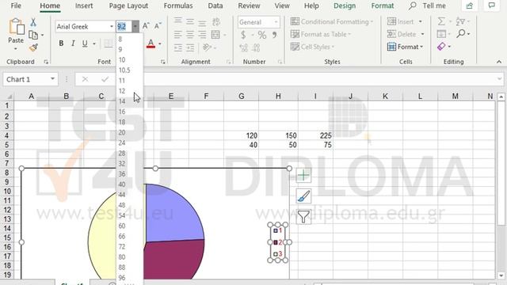Open the Format cells button
The width and height of the screenshot is (507, 285).
(x=405, y=47)
